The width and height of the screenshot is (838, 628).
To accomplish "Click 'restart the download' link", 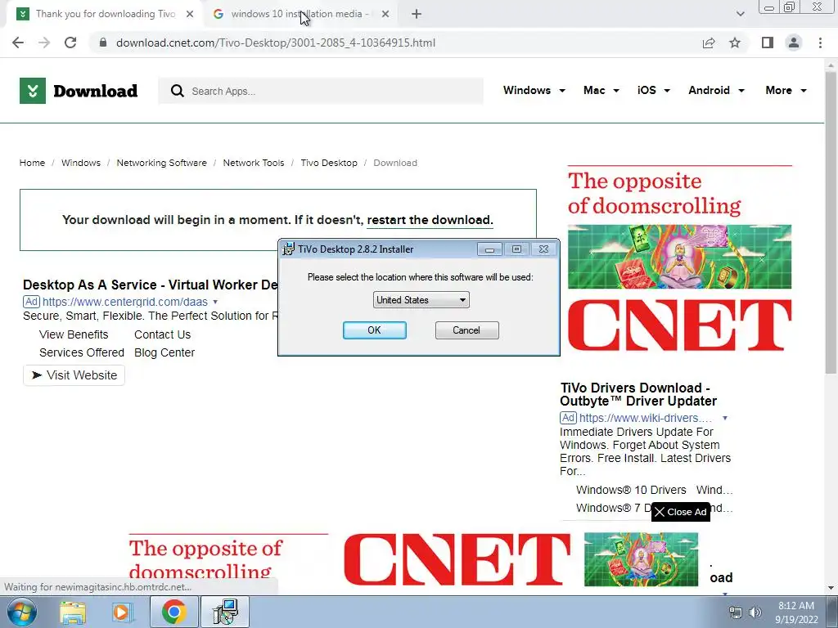I will [430, 220].
